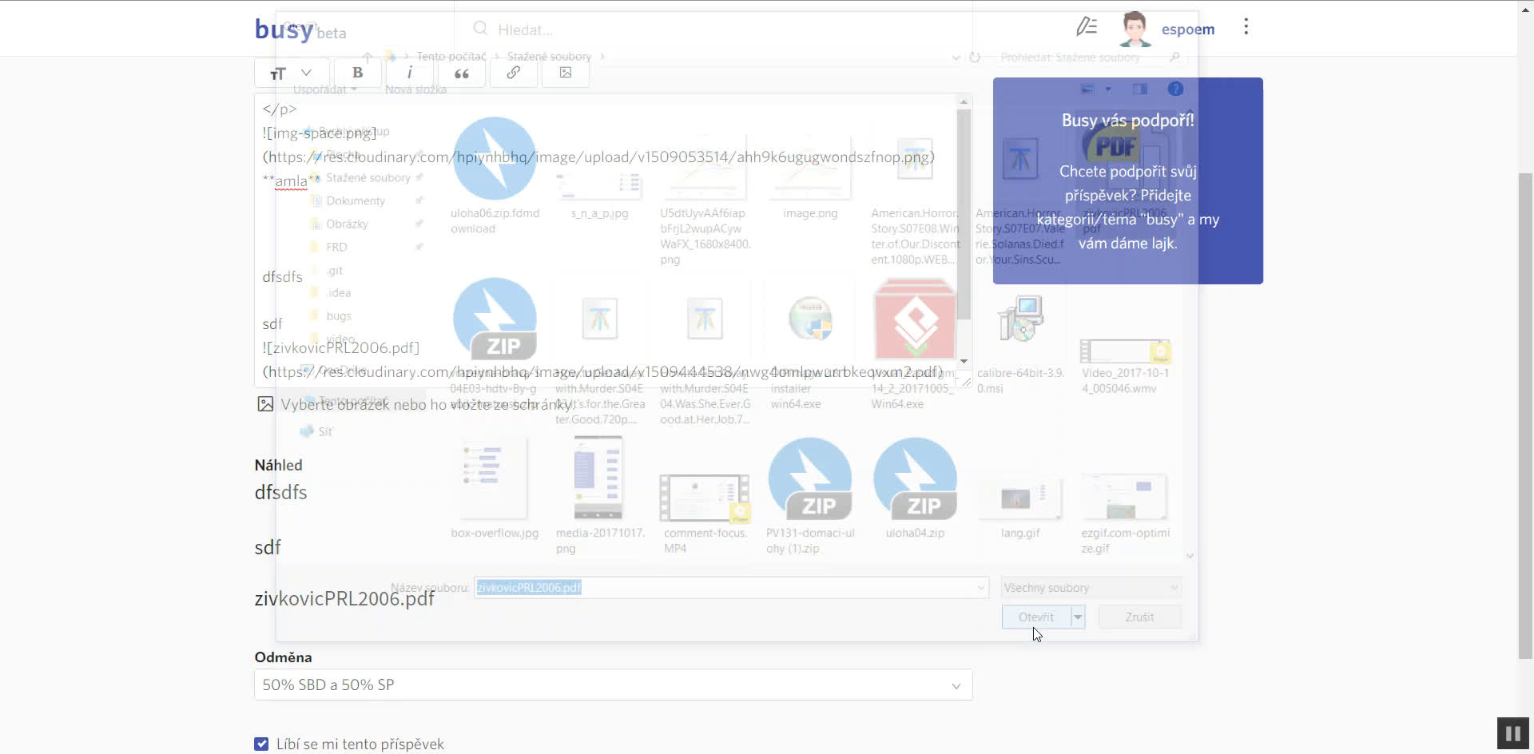The width and height of the screenshot is (1534, 754).
Task: Click the Vyberte obrázek upload link
Action: (415, 404)
